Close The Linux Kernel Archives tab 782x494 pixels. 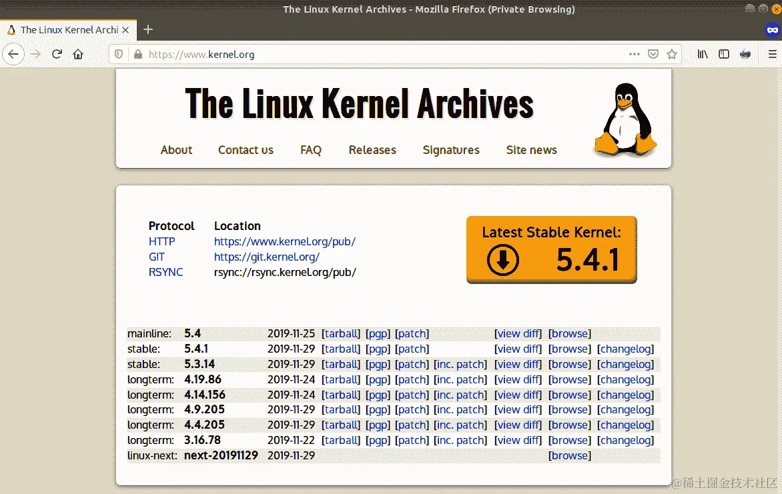pos(125,30)
